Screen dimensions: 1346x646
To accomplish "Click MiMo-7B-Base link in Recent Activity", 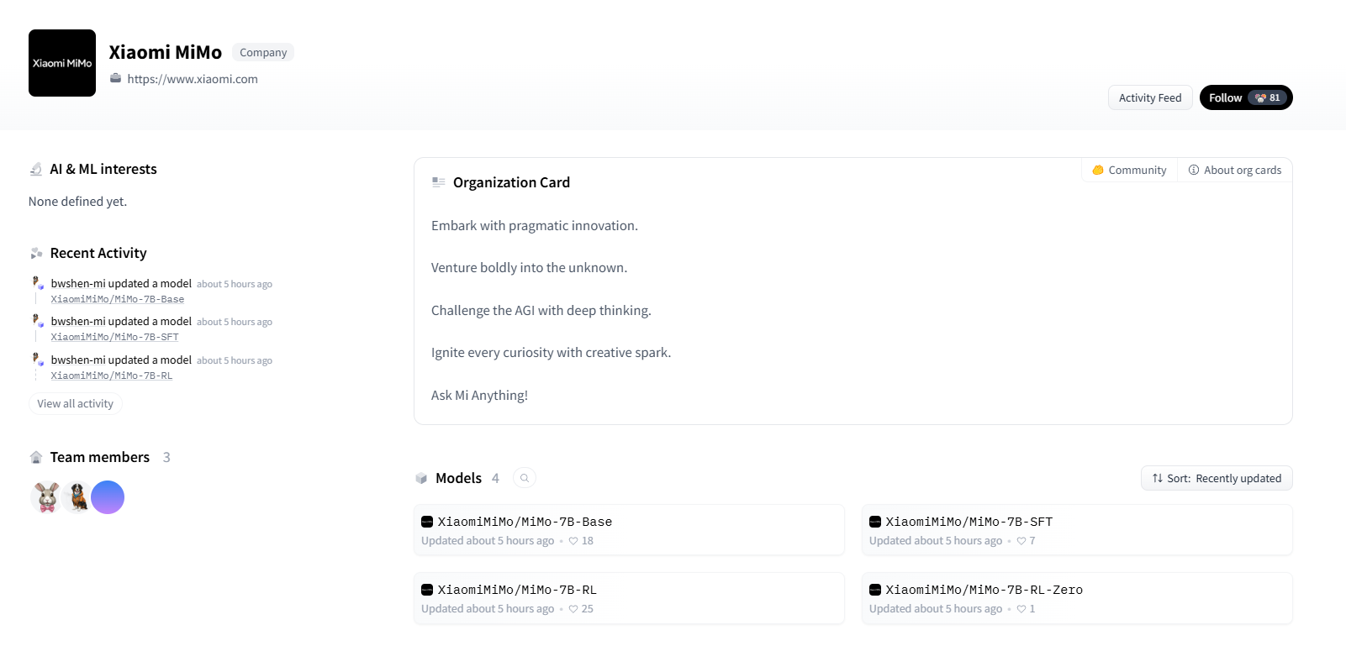I will tap(118, 299).
